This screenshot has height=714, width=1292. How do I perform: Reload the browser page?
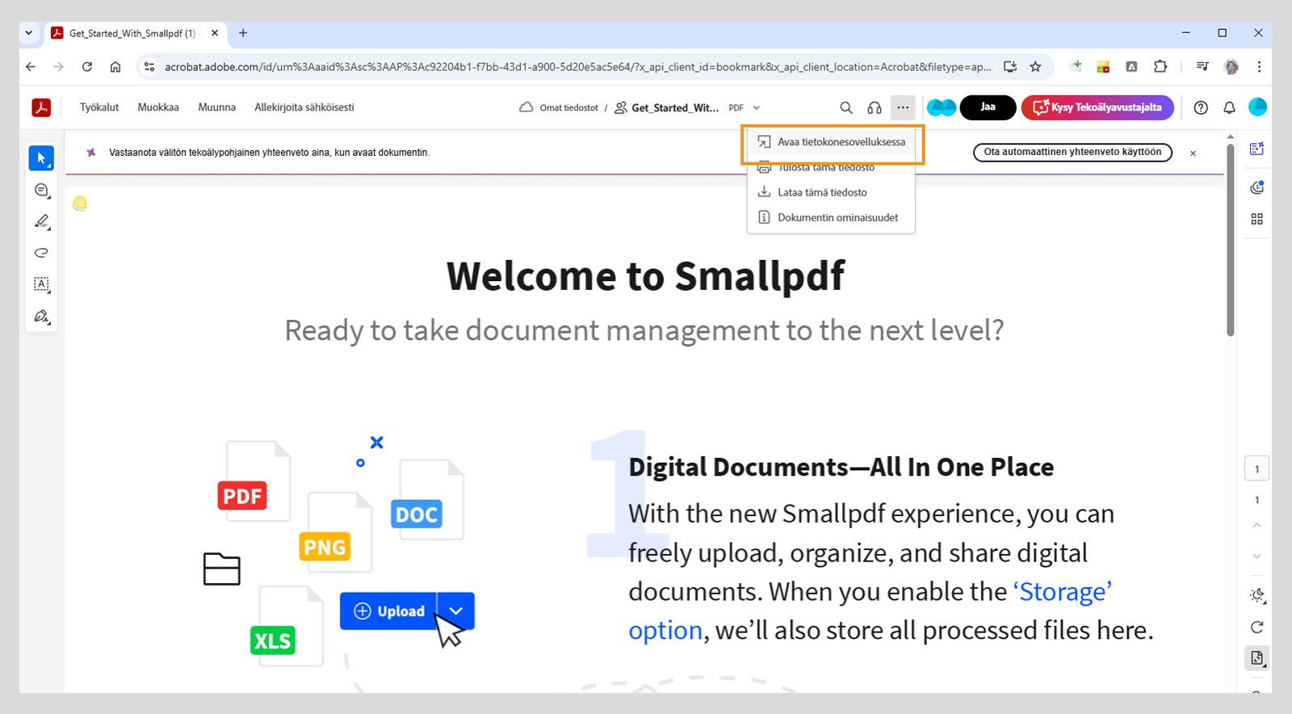87,67
